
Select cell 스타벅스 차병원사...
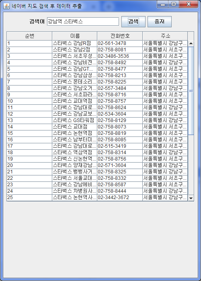[x=75, y=191]
